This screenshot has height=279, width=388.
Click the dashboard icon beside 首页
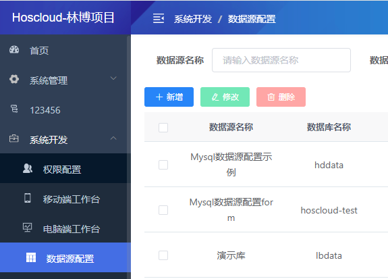click(x=14, y=50)
